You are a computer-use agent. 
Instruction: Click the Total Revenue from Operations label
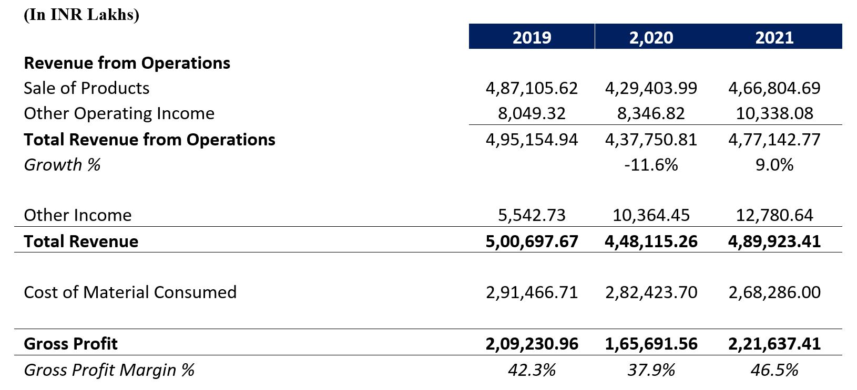[149, 140]
